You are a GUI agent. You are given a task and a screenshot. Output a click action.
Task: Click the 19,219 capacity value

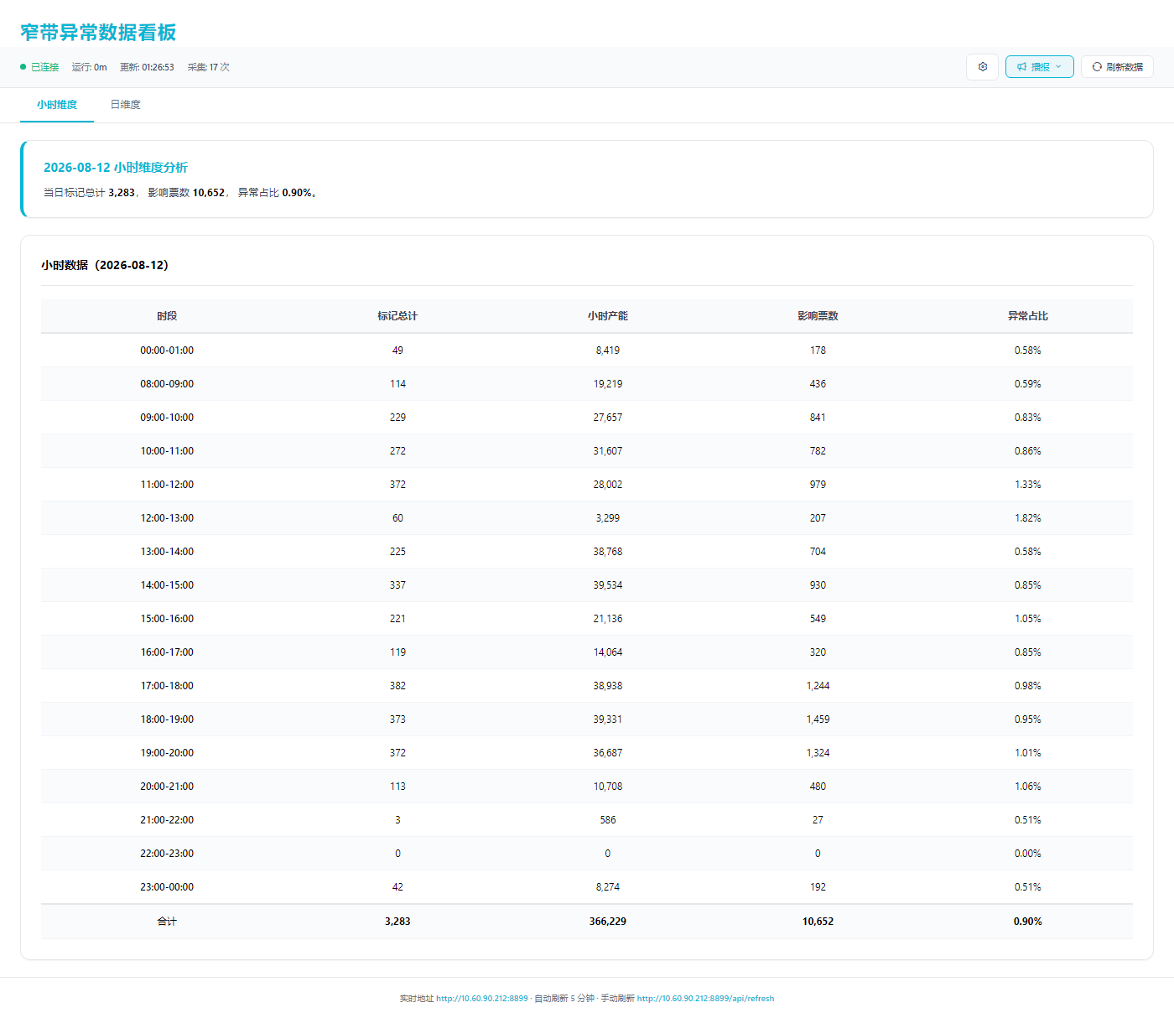click(608, 384)
